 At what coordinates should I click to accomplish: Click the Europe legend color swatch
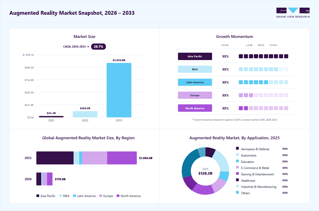pyautogui.click(x=101, y=196)
